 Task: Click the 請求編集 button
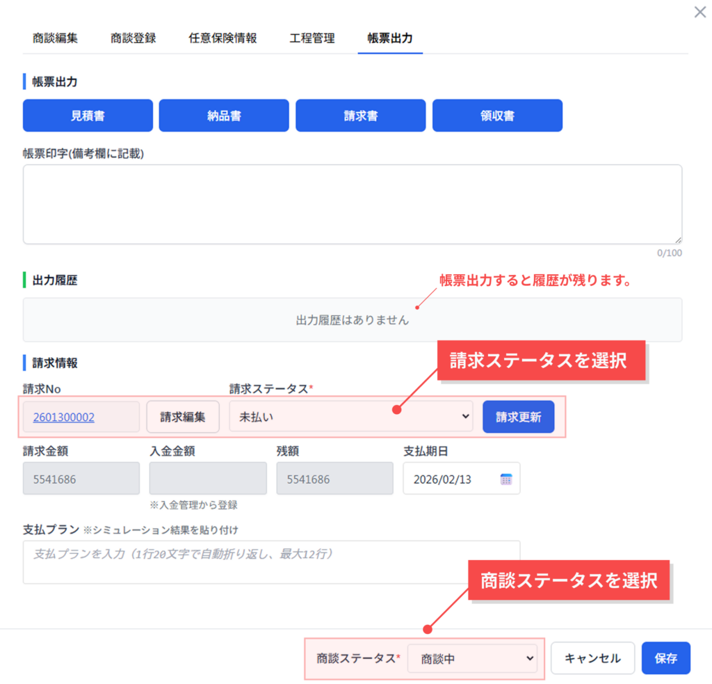183,417
